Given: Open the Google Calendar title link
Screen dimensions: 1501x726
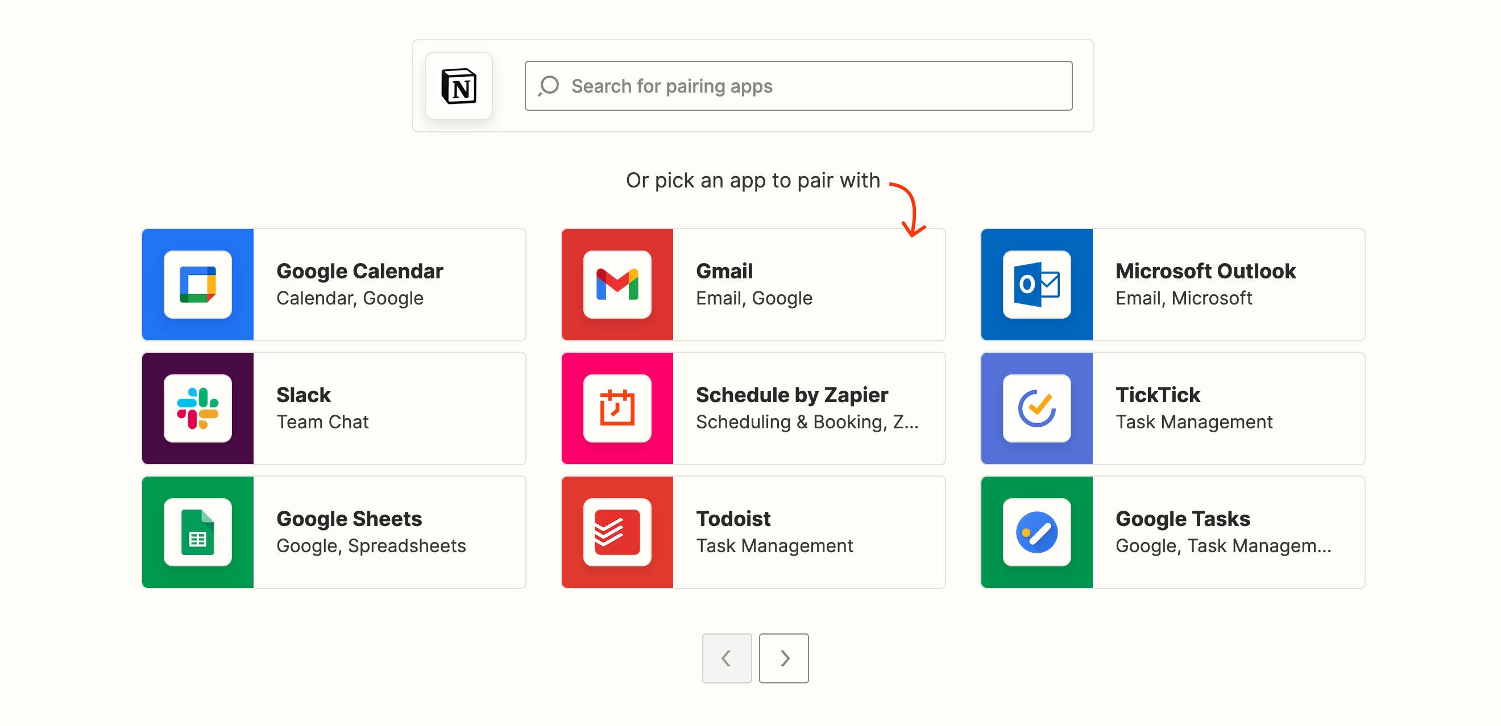Looking at the screenshot, I should coord(359,272).
